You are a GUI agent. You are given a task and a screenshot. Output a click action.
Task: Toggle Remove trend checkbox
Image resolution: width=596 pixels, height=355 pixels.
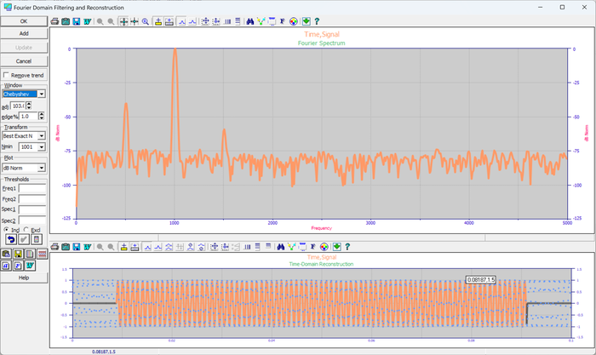[6, 75]
